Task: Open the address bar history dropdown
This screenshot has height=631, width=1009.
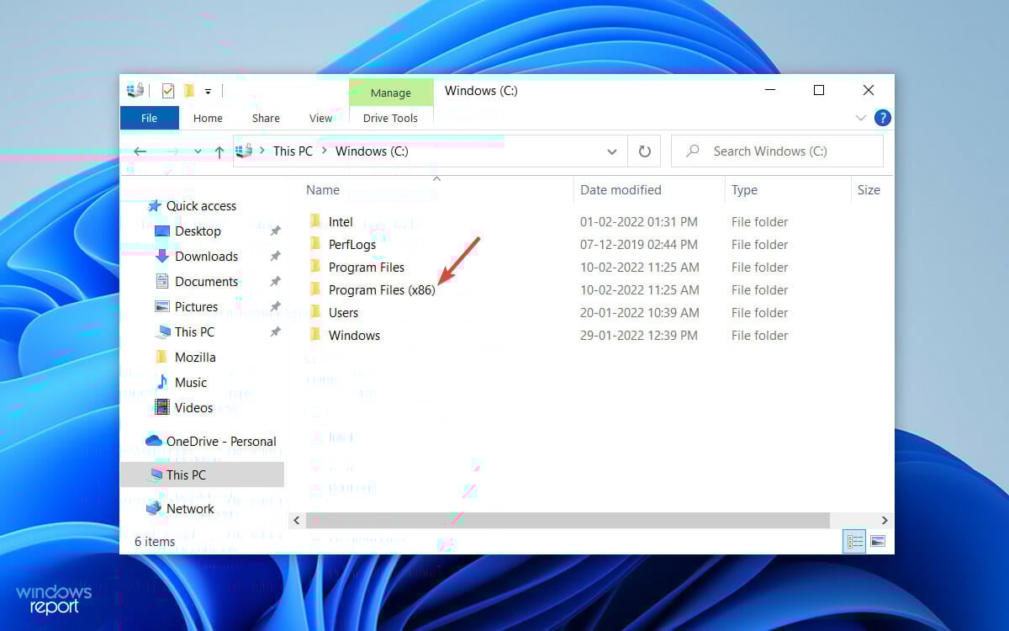Action: click(612, 151)
